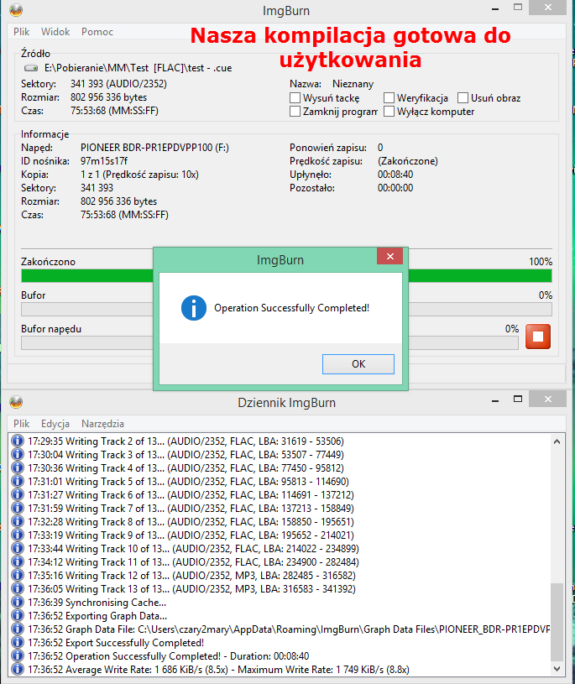Open the Edycja menu in log window
Image resolution: width=575 pixels, height=684 pixels.
pyautogui.click(x=55, y=424)
